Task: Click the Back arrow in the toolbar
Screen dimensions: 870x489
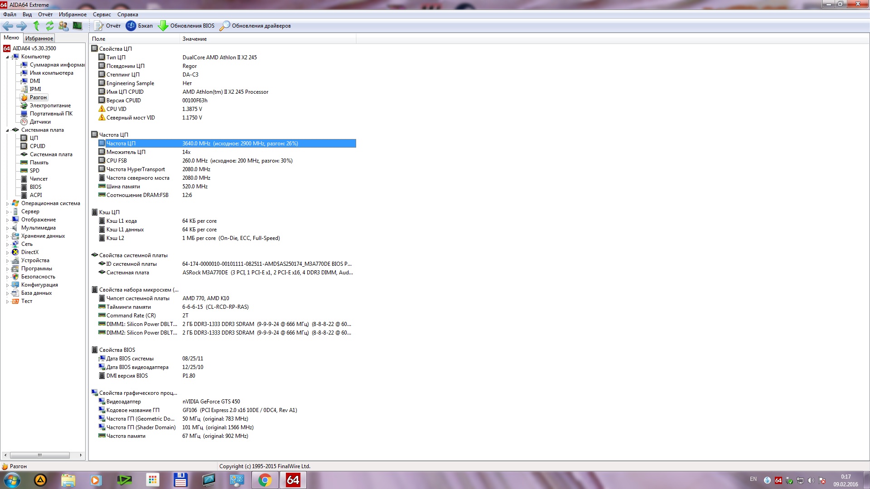Action: [8, 26]
